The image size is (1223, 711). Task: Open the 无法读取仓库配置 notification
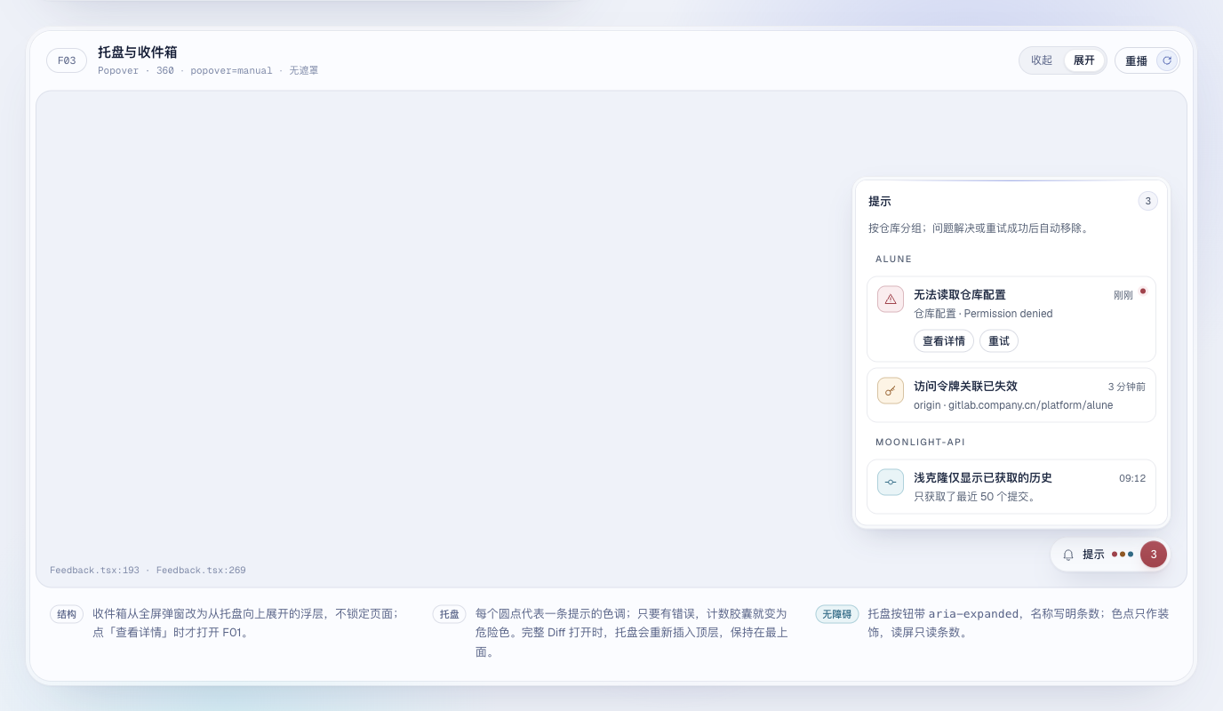coord(1011,319)
